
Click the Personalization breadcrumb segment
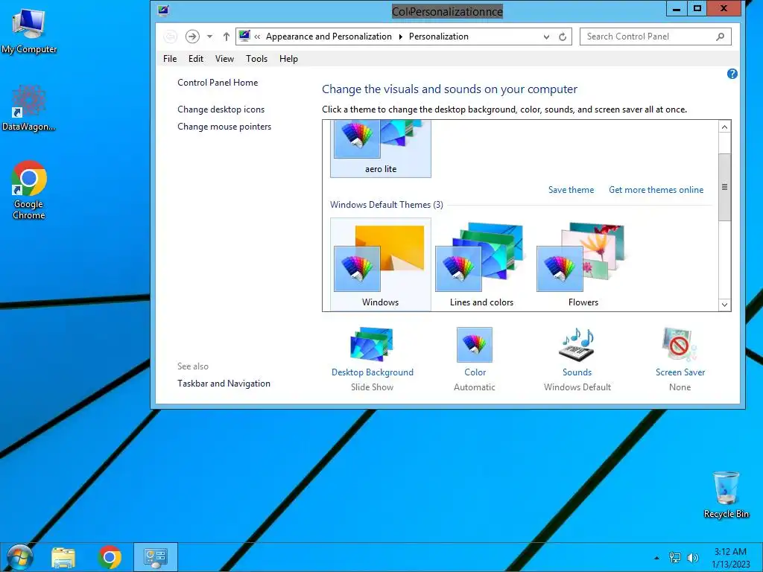pyautogui.click(x=438, y=36)
